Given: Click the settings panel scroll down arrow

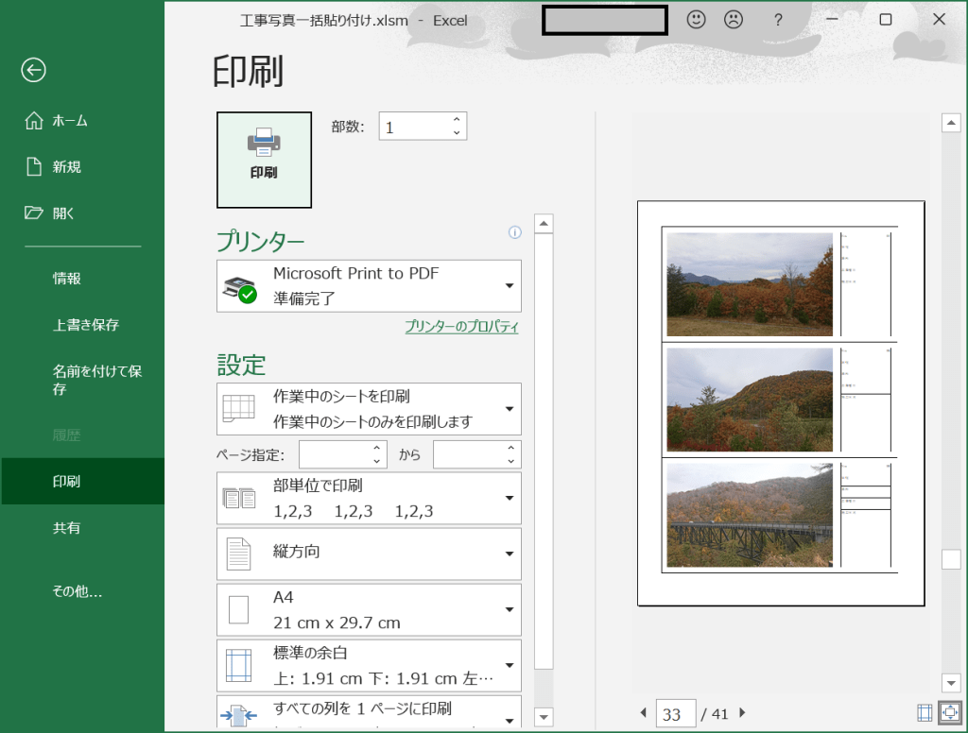Looking at the screenshot, I should pyautogui.click(x=544, y=717).
